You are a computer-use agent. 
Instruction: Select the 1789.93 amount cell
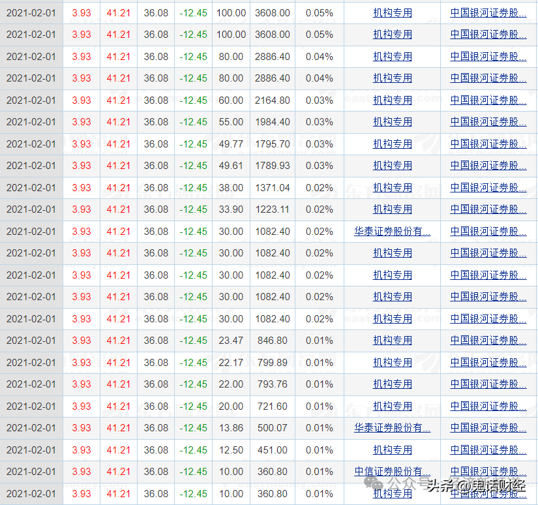(x=273, y=166)
